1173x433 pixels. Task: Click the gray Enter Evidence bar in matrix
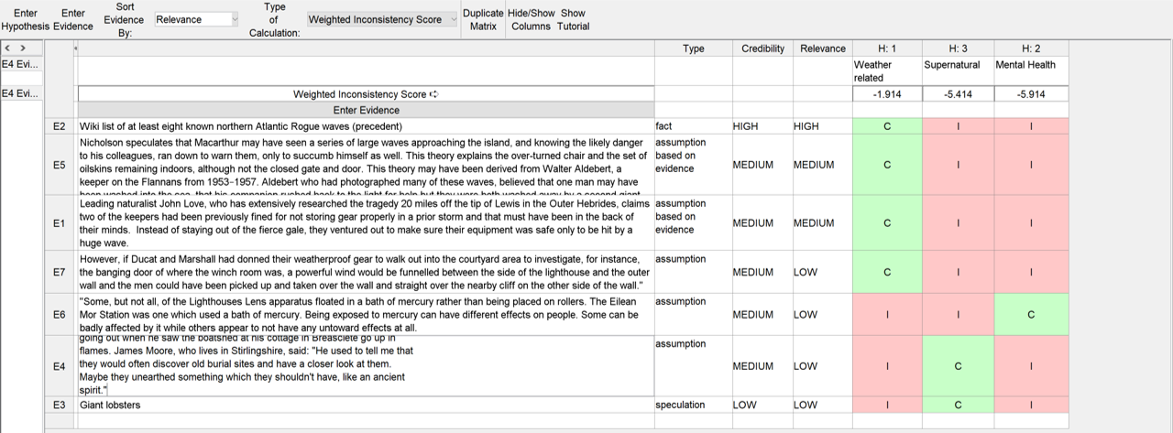tap(365, 110)
